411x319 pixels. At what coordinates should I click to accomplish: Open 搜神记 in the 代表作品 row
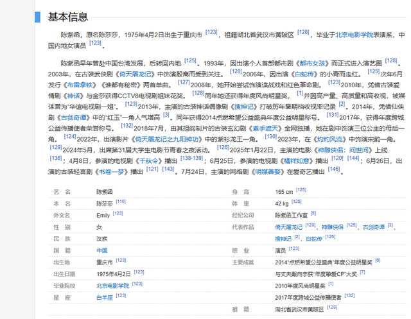point(283,238)
